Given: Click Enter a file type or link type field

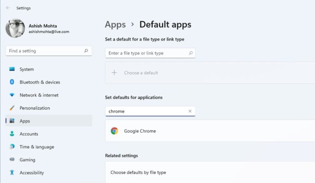Looking at the screenshot, I should pos(146,53).
